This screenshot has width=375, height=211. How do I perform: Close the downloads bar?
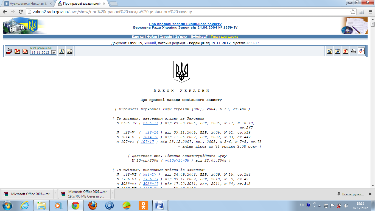(x=370, y=194)
